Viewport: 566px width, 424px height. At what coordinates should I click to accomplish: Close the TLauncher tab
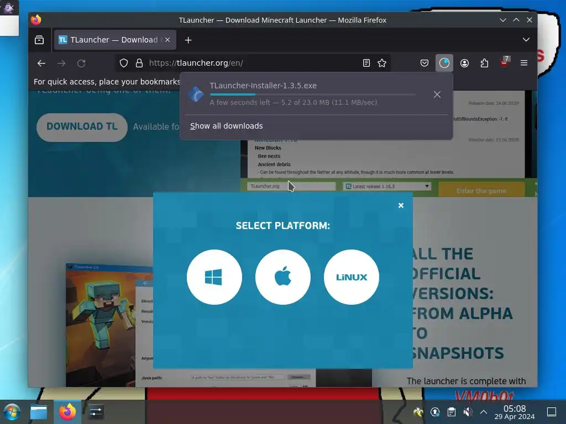click(x=167, y=40)
